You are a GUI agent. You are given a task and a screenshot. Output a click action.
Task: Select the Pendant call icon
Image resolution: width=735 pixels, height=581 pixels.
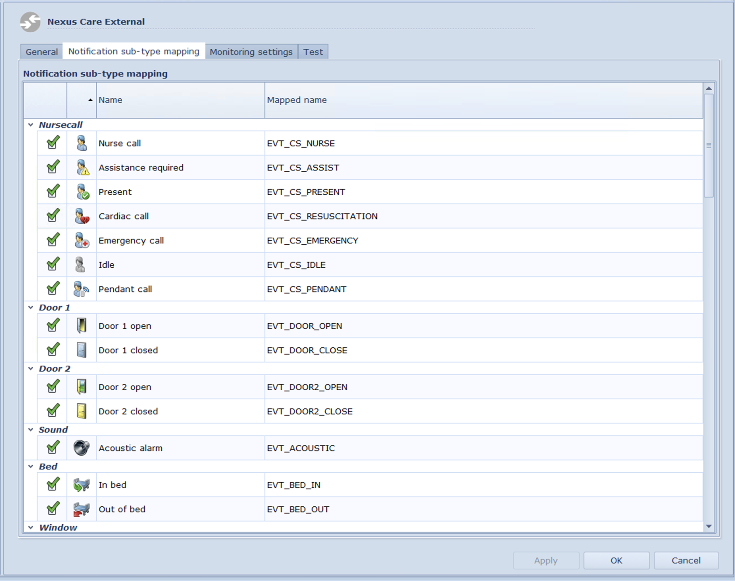point(81,289)
